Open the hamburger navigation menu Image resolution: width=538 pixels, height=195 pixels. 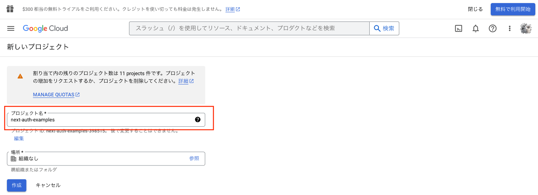point(11,28)
